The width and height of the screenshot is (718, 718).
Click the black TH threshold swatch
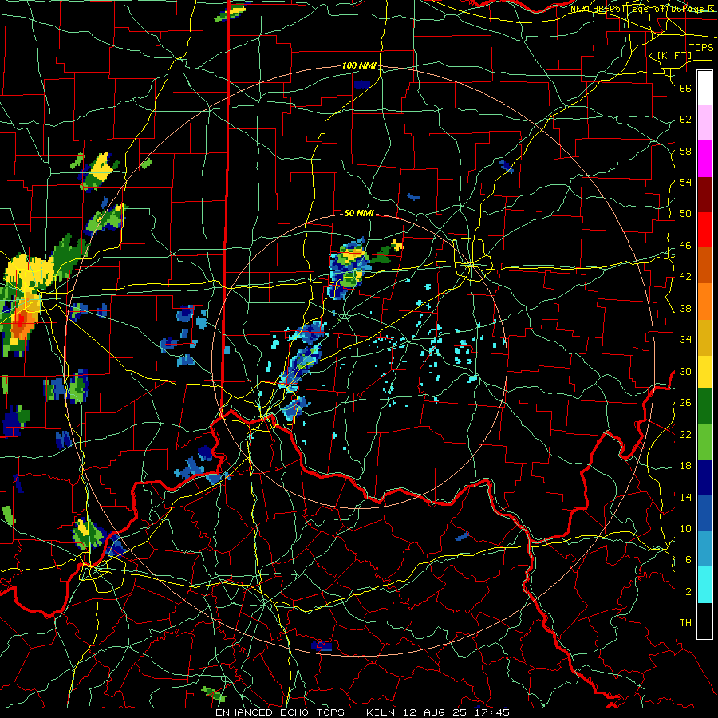tap(704, 621)
